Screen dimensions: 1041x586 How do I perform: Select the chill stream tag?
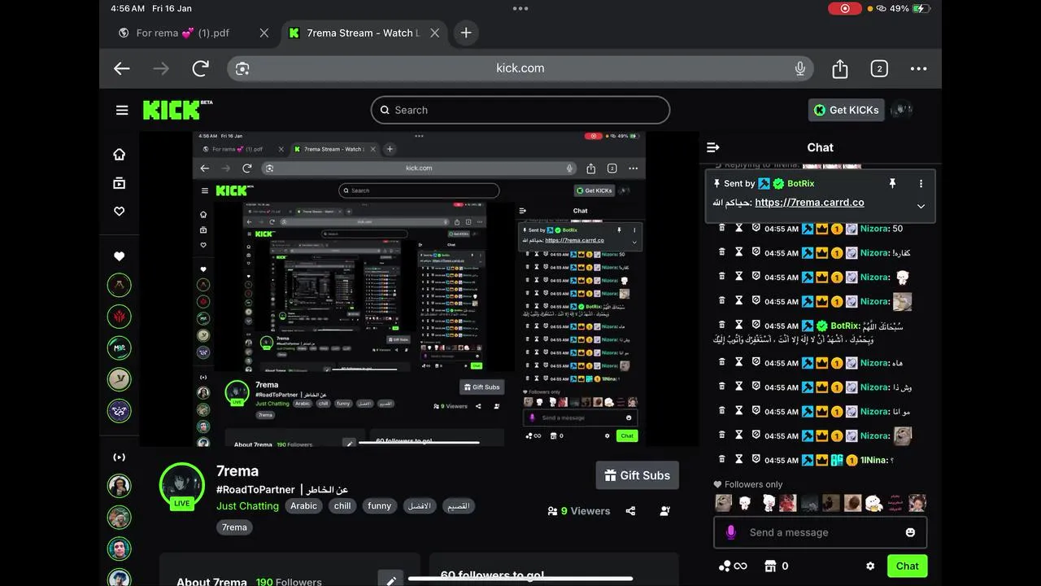pos(342,505)
